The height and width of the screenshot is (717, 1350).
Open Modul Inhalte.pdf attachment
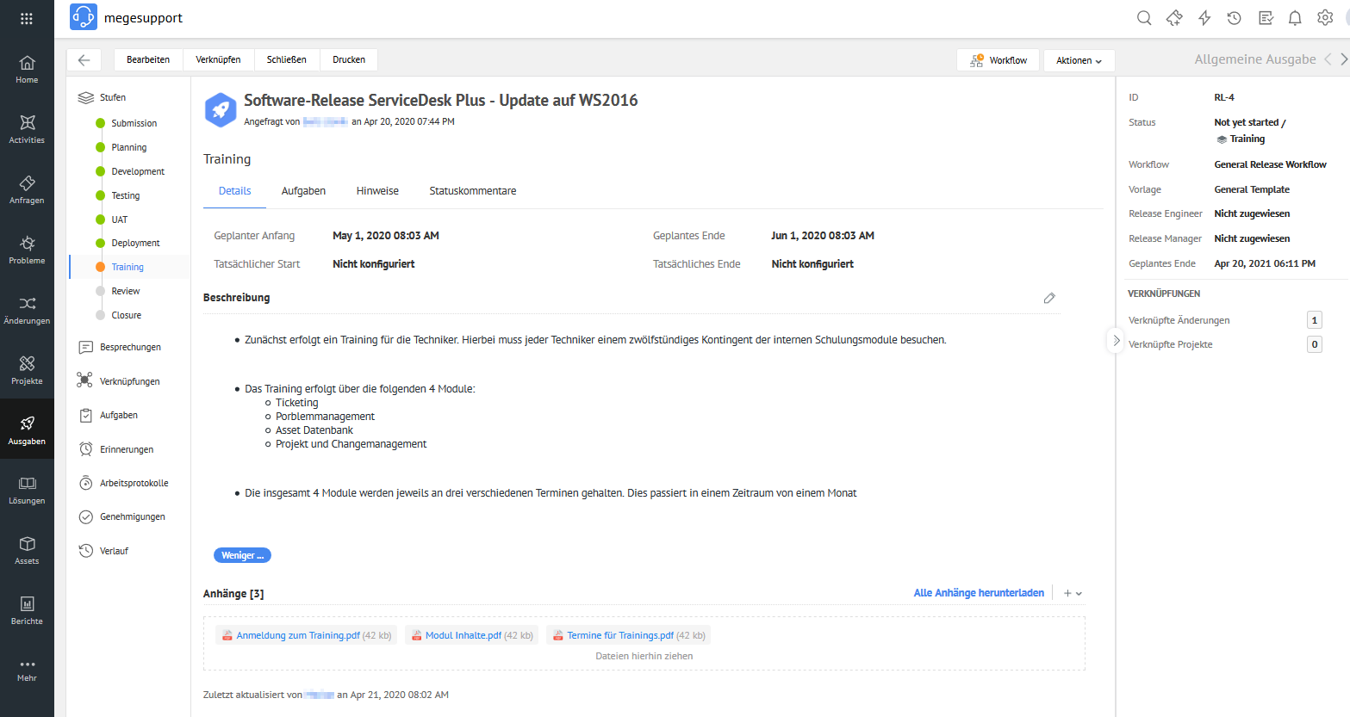471,635
